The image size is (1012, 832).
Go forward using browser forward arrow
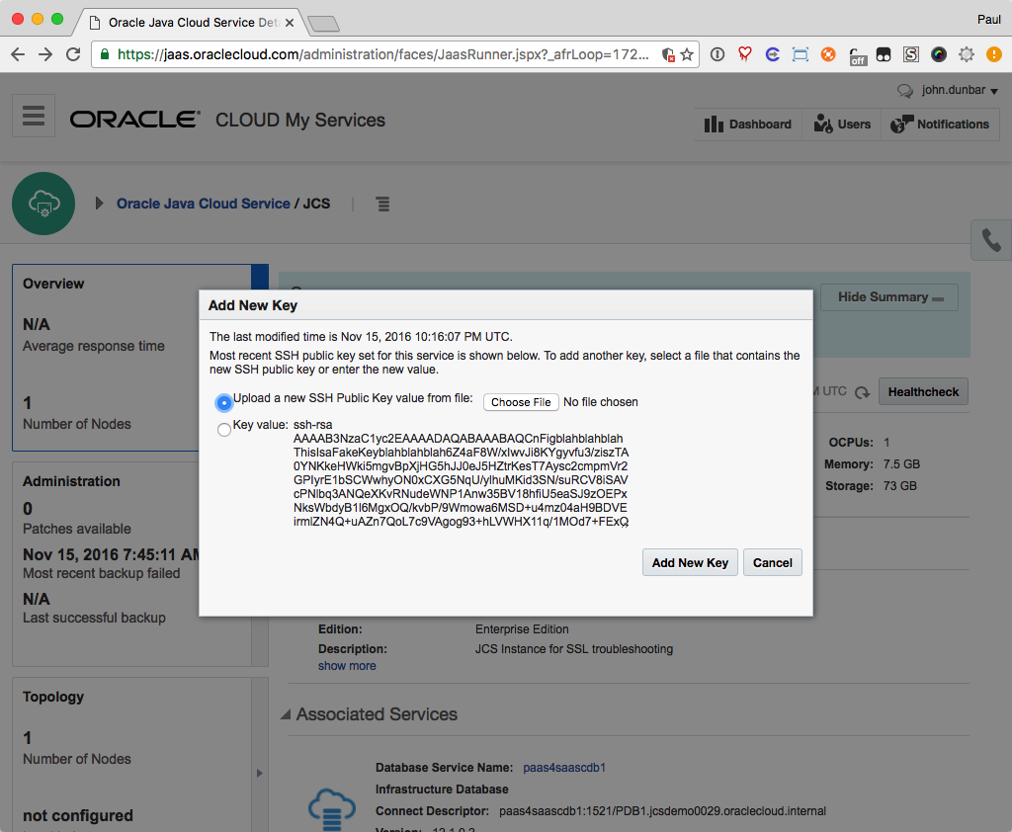[x=45, y=55]
